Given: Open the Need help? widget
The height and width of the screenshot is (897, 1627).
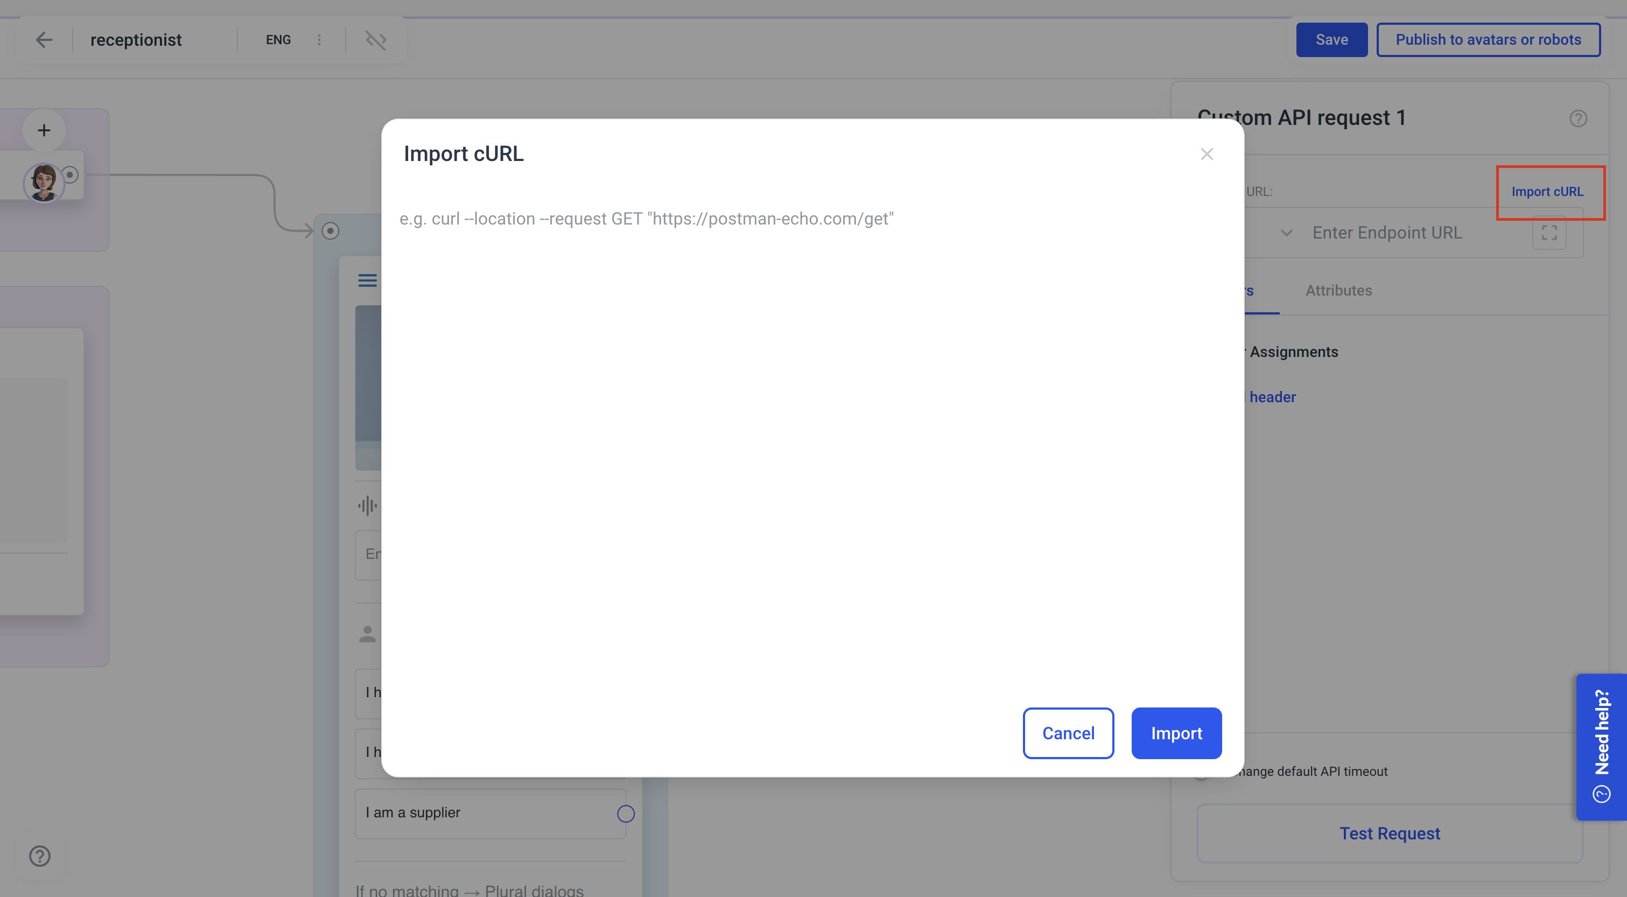Looking at the screenshot, I should click(1601, 747).
